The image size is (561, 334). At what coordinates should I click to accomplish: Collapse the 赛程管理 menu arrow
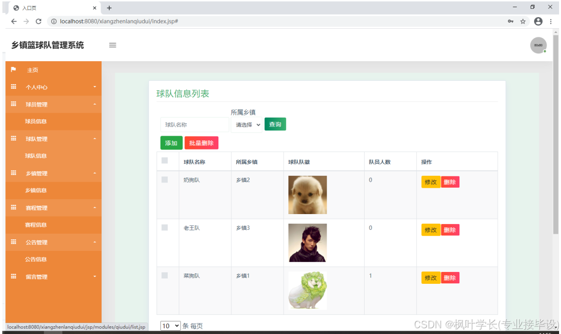coord(95,208)
